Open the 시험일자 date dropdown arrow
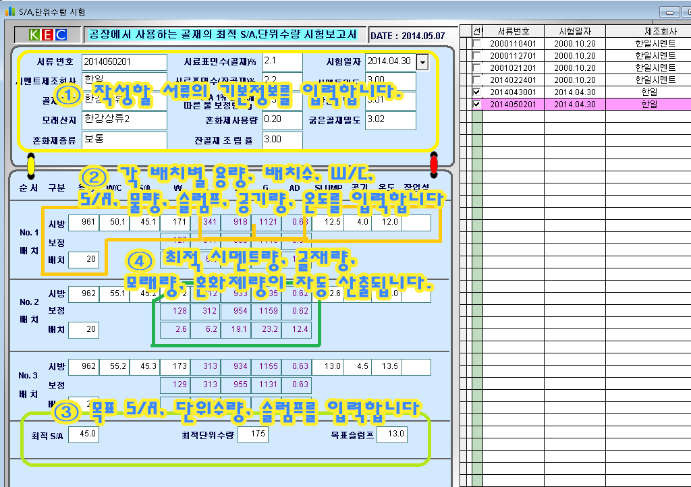This screenshot has width=691, height=487. click(x=422, y=62)
